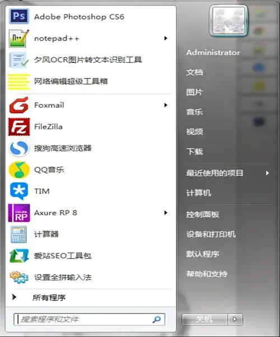Screen dimensions: 280x337
Task: Click the 搜狗高速浏览器 program name
Action: 63,148
